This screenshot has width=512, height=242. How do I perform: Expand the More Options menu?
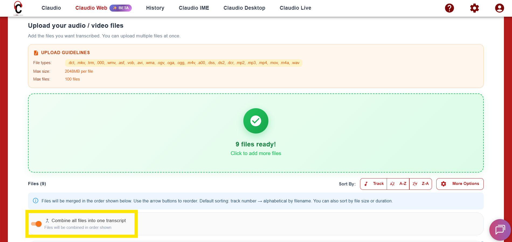coord(460,184)
